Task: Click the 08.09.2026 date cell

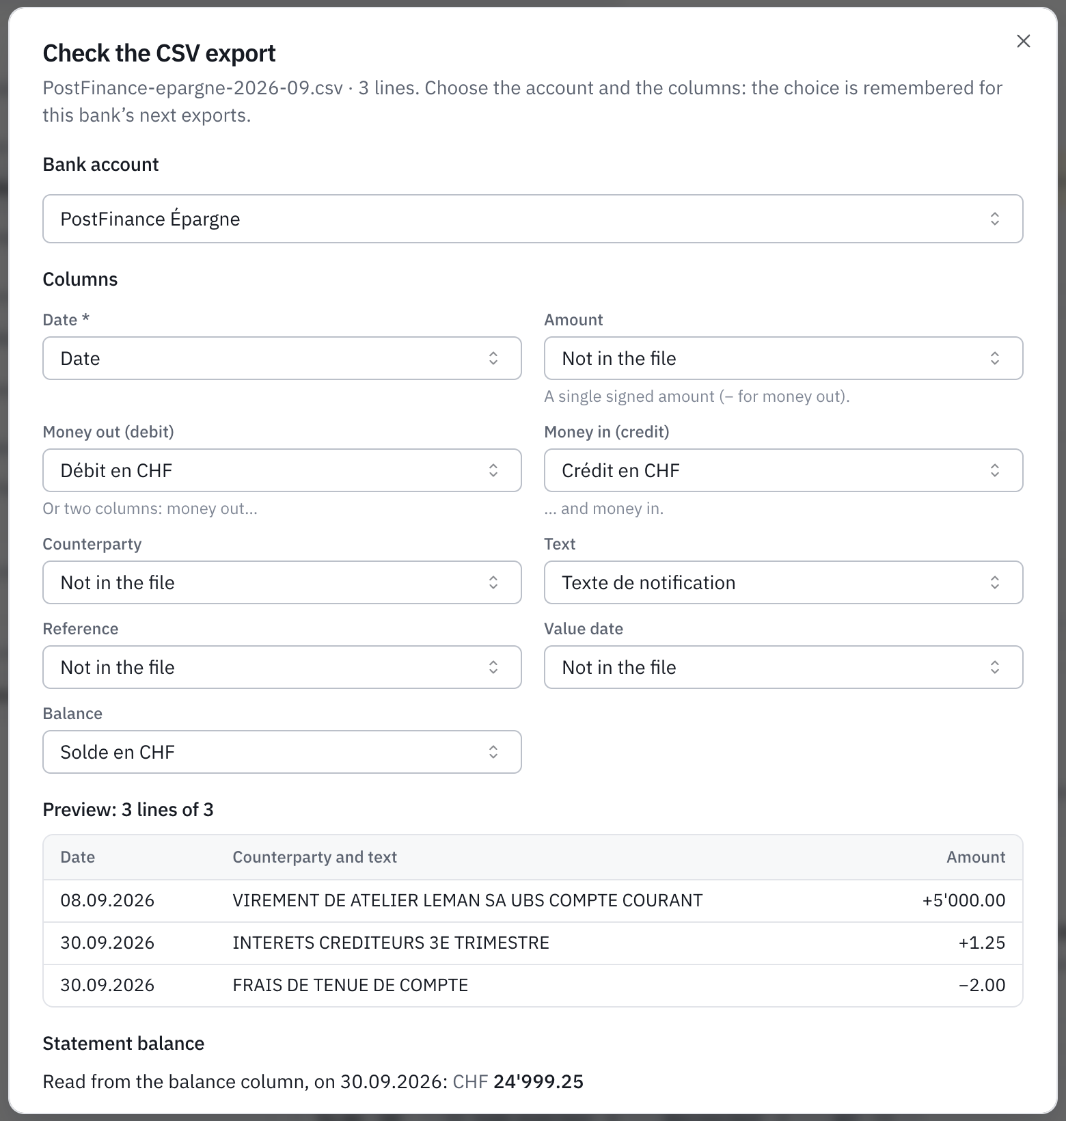Action: 107,900
